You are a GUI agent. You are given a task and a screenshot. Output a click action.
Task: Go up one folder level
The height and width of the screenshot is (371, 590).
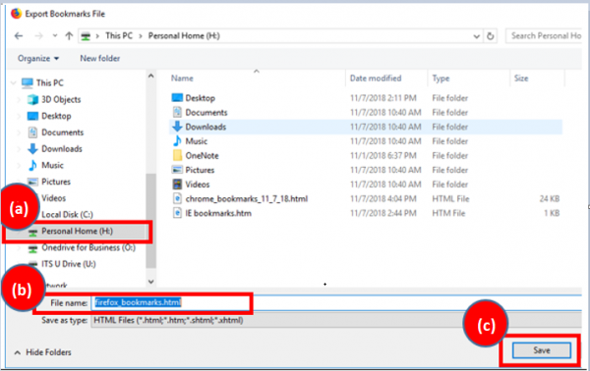pos(69,36)
